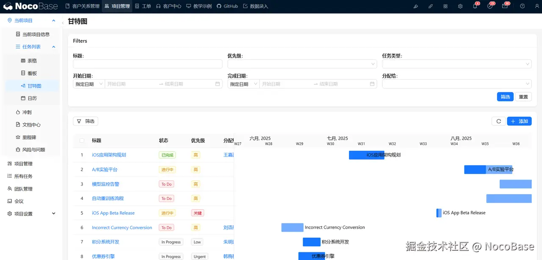Open the messages envelope showing 98 unread
Viewport: 542px width, 260px height.
click(x=505, y=6)
